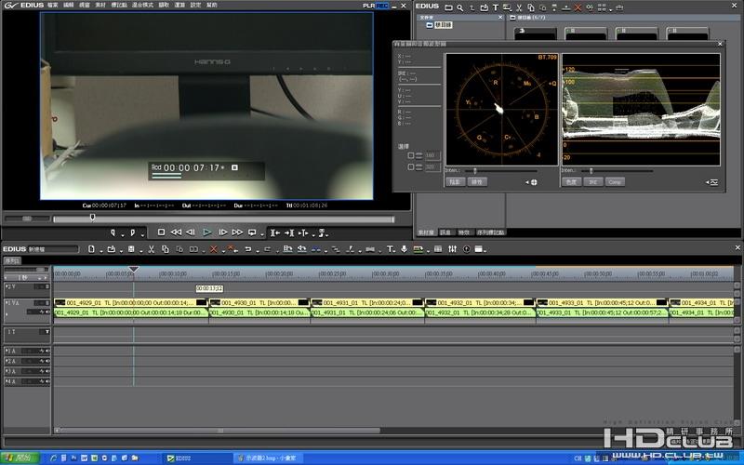Viewport: 744px width, 465px height.
Task: Adjust the vectorscope Inten. slider handle
Action: click(x=475, y=171)
